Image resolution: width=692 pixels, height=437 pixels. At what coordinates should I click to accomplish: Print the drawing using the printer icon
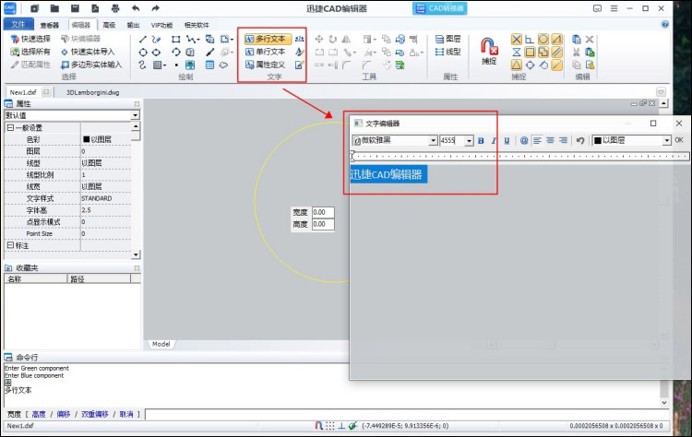coord(115,8)
